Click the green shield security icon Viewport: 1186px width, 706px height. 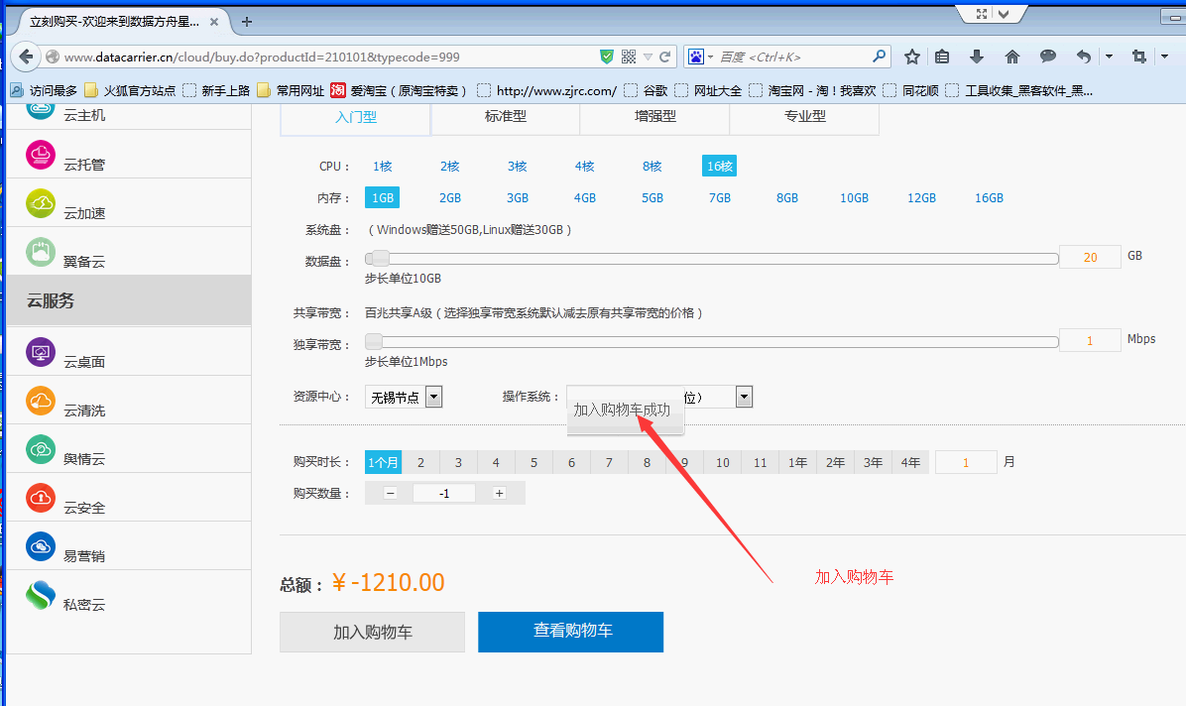coord(607,57)
